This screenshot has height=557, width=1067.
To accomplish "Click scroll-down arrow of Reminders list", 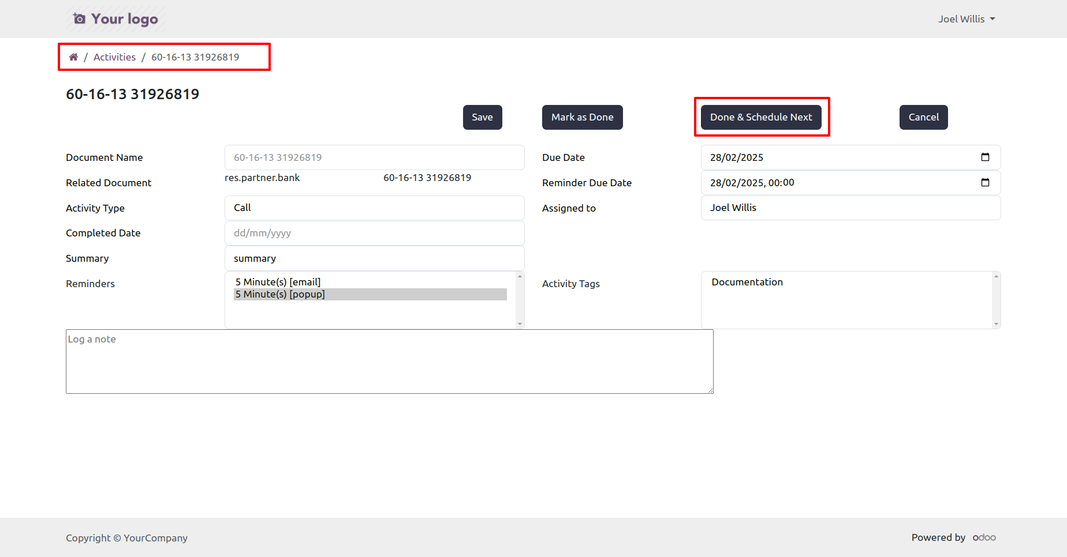I will 520,324.
